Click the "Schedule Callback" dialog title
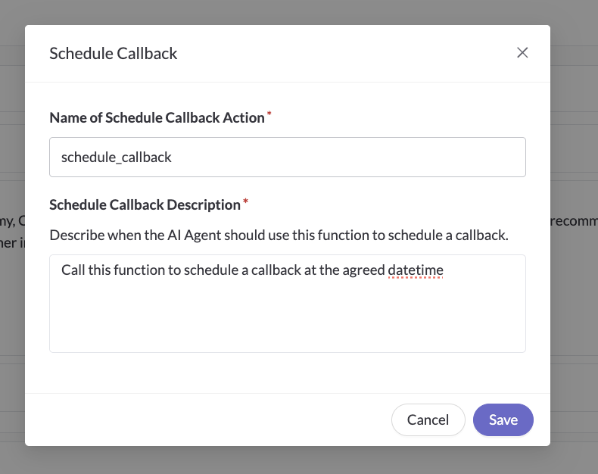This screenshot has width=598, height=474. (x=114, y=54)
